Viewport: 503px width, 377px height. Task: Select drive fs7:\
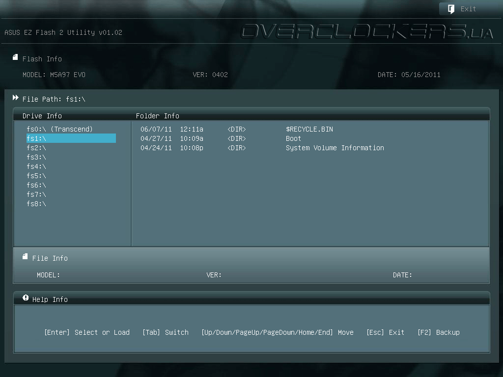pos(36,194)
